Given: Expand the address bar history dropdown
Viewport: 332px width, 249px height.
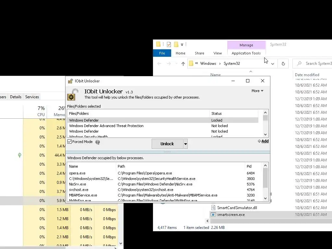Looking at the screenshot, I should 273,64.
